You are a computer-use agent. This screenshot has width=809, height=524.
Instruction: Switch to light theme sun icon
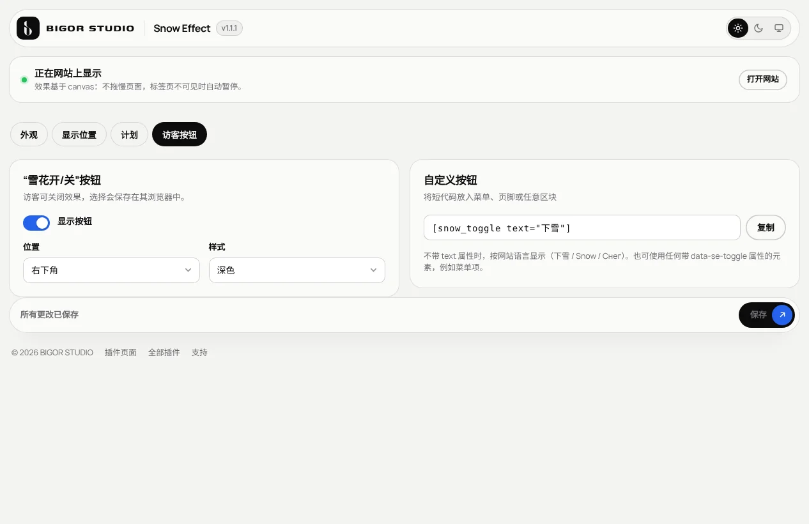coord(738,28)
